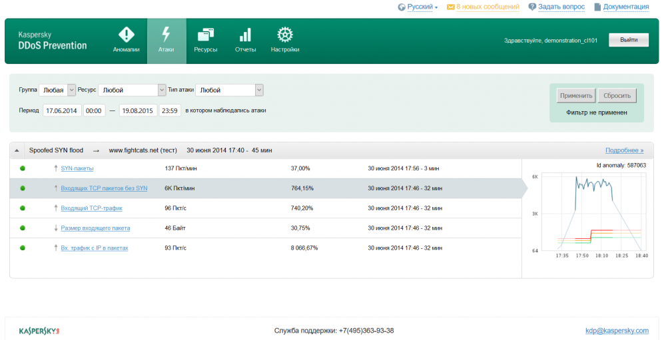
Task: Open the Входящий TCP-трафик metric link
Action: click(91, 208)
